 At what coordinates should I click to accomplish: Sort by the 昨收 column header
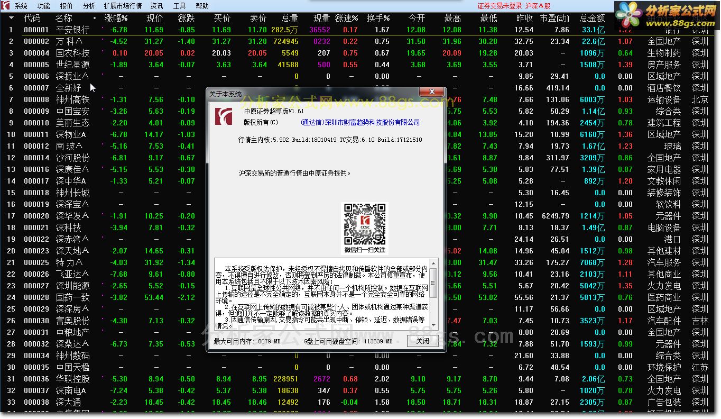524,18
